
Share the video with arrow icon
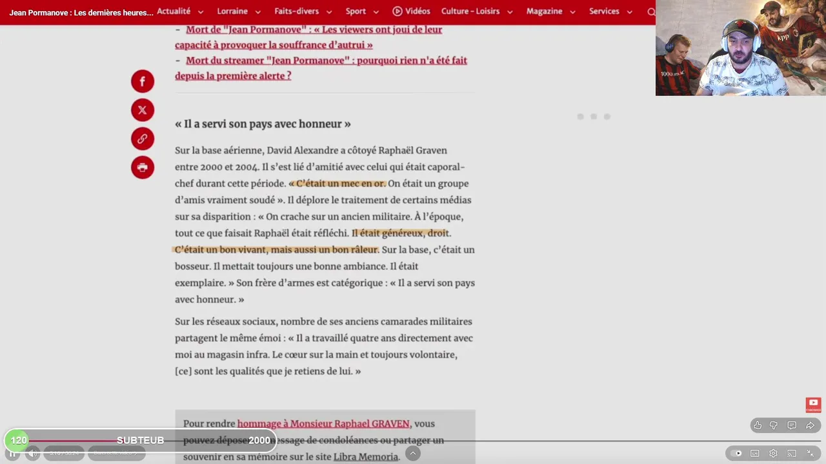(x=810, y=425)
